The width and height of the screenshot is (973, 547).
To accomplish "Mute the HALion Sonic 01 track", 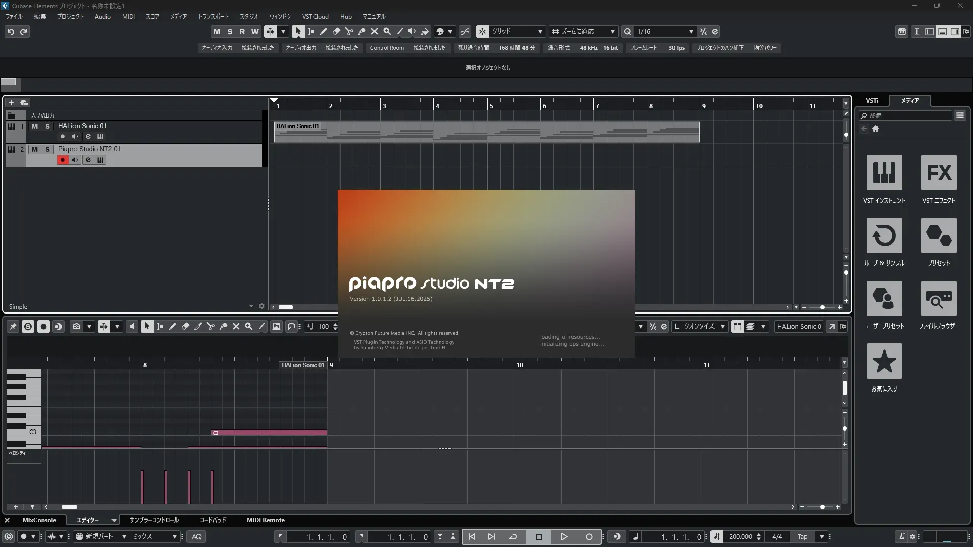I will click(x=34, y=126).
